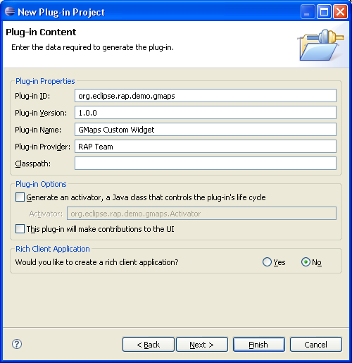Viewport: 352px width, 363px height.
Task: Enable the Generate an activator checkbox
Action: click(20, 197)
